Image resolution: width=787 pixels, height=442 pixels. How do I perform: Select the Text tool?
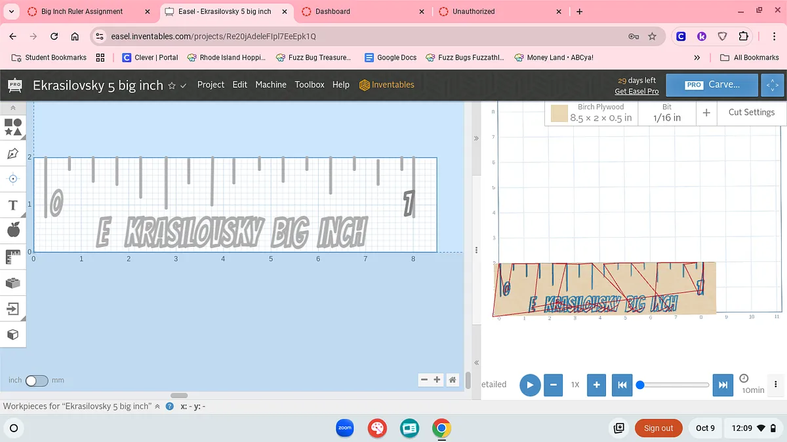click(12, 205)
